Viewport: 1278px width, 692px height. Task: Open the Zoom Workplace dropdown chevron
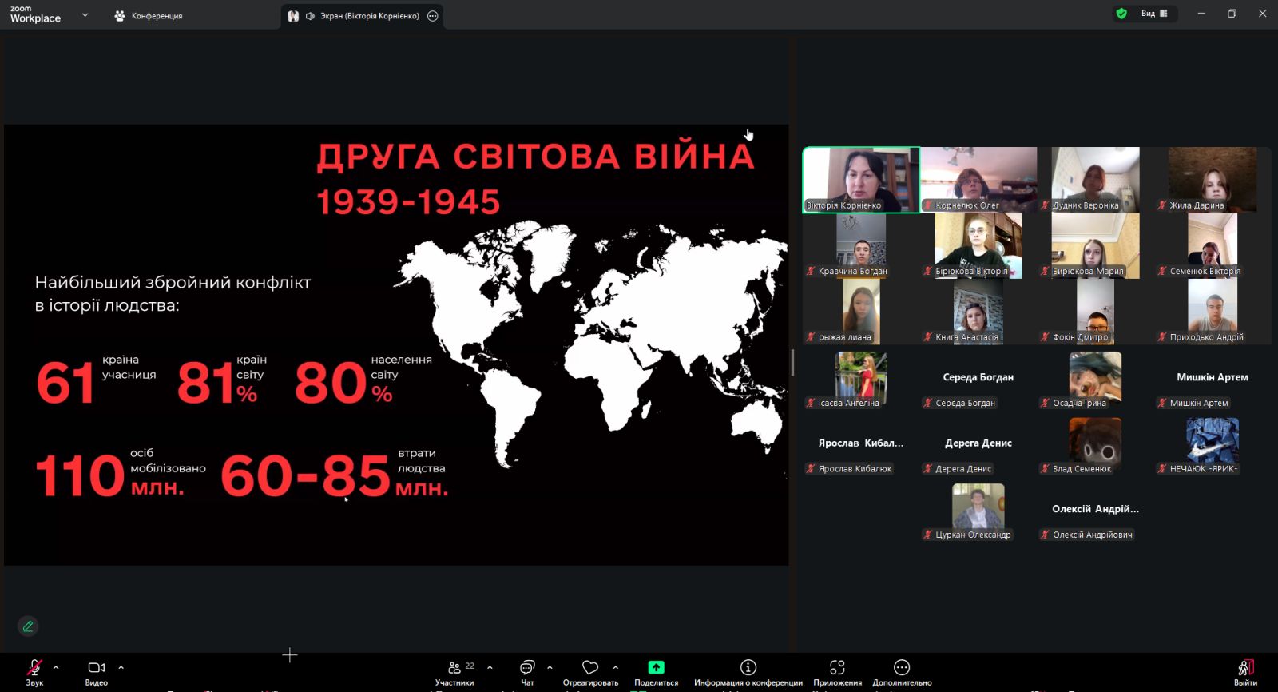[85, 15]
